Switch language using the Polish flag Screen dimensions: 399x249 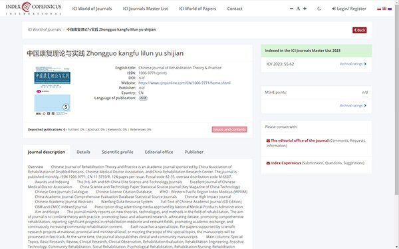click(379, 9)
